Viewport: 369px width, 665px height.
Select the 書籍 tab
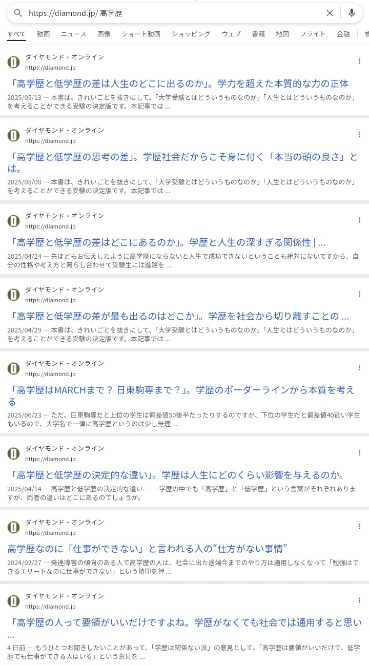coord(258,34)
